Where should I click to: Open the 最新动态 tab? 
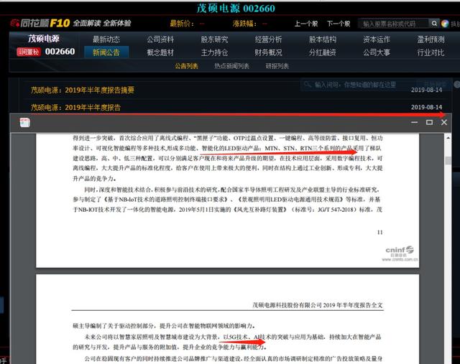(x=106, y=39)
